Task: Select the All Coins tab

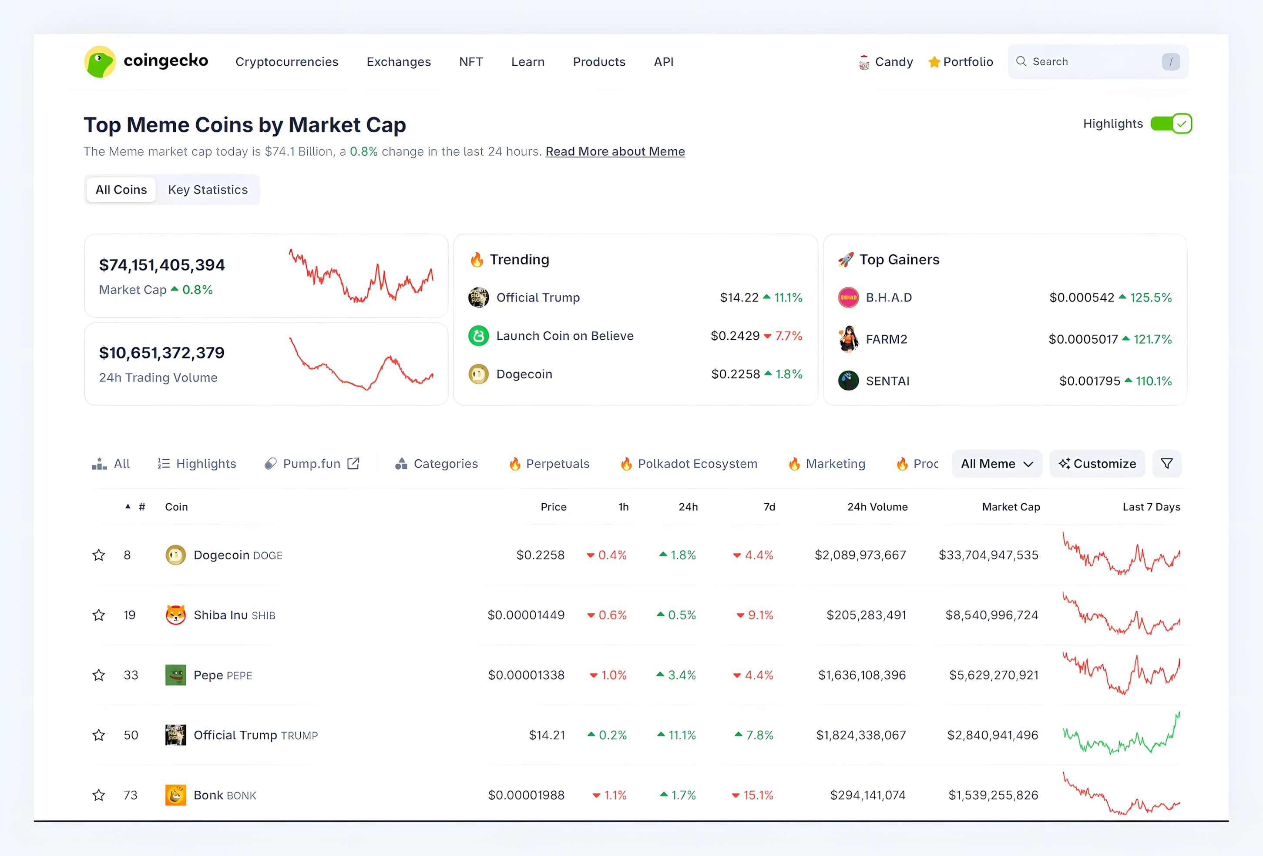Action: (121, 190)
